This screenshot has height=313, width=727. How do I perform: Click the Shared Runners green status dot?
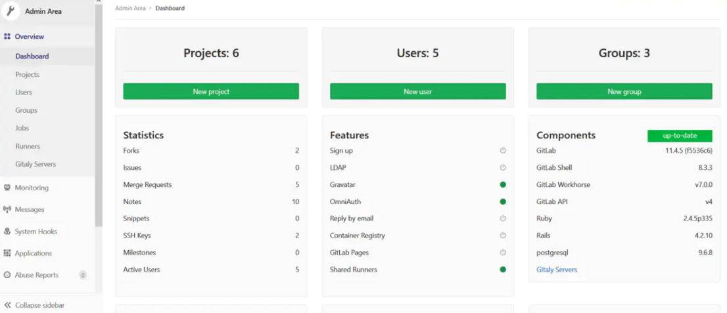point(503,270)
